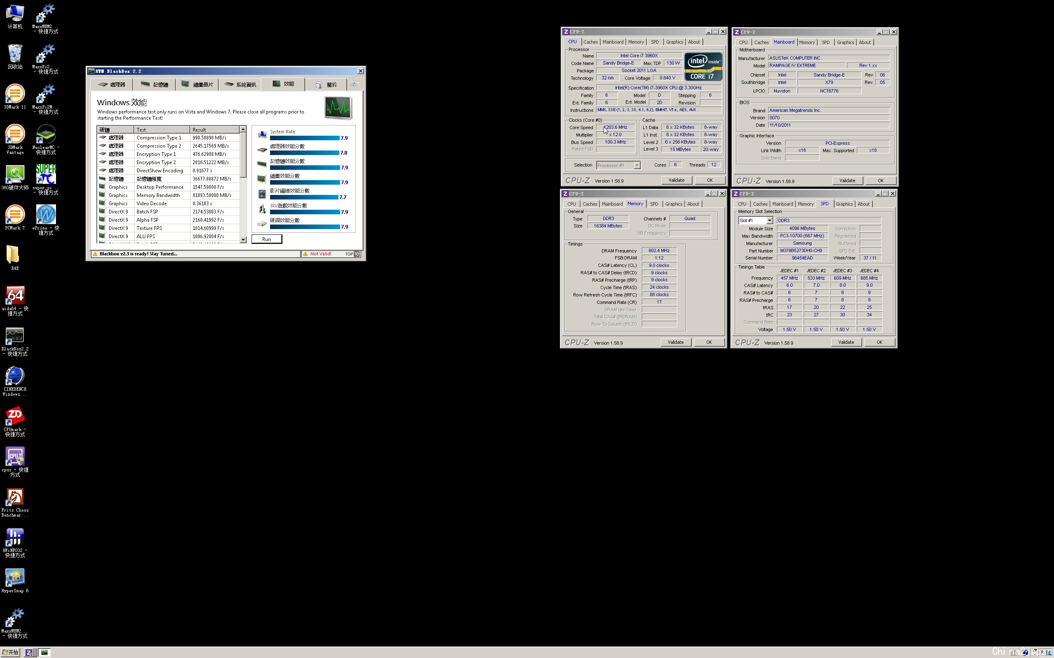Select the Video Decode row
Screen dimensions: 1054x658
(168, 203)
